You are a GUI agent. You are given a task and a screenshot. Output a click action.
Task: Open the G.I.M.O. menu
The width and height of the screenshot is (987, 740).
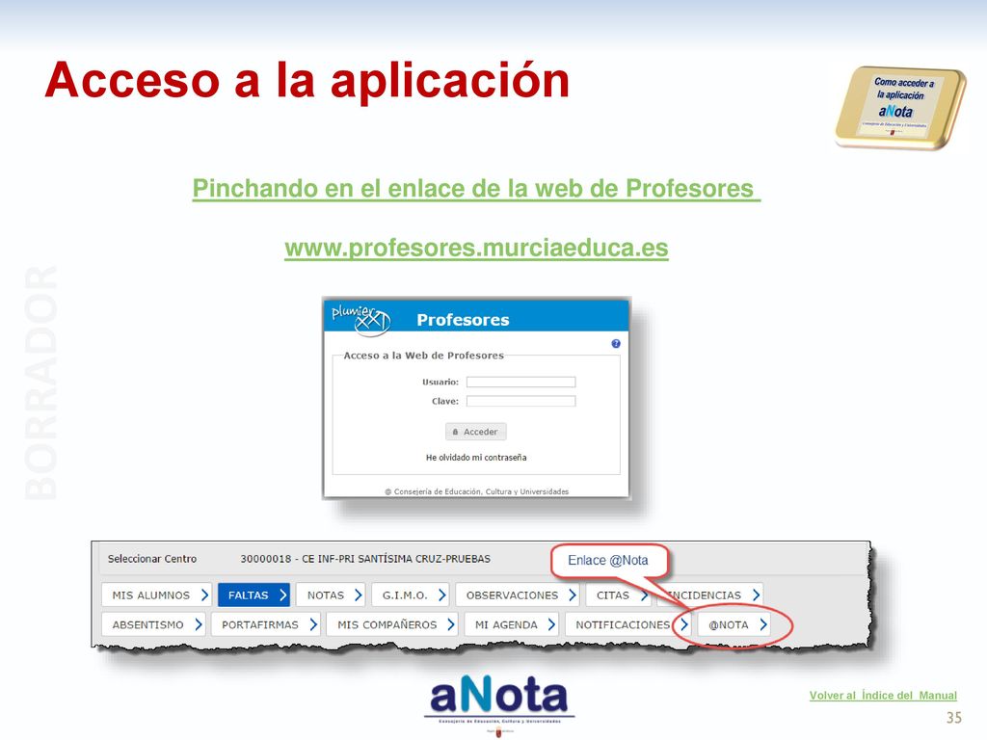tap(411, 595)
